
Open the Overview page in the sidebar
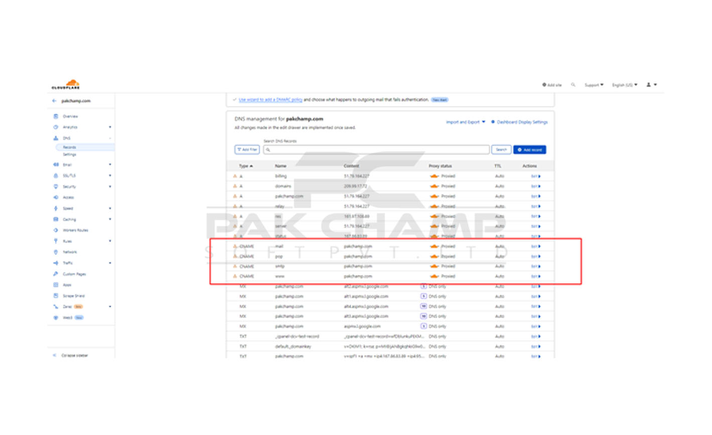click(70, 116)
